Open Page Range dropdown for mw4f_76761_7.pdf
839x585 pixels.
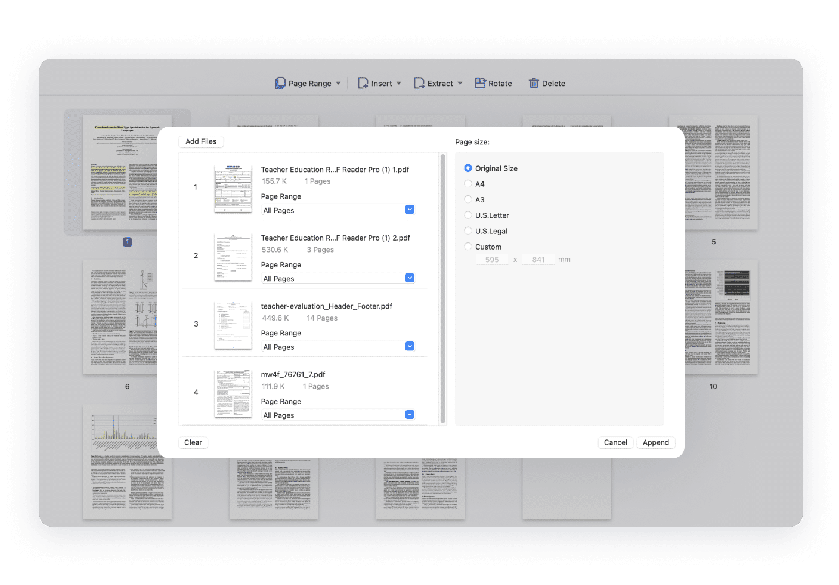(x=410, y=415)
